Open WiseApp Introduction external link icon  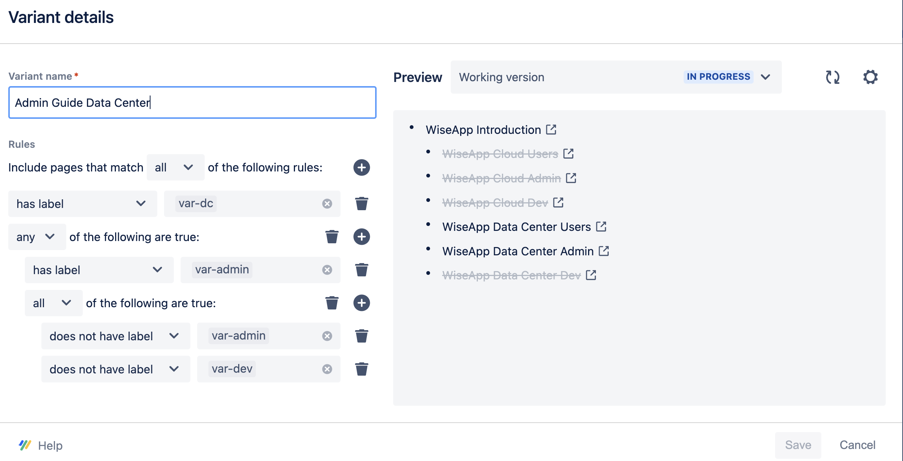(551, 130)
